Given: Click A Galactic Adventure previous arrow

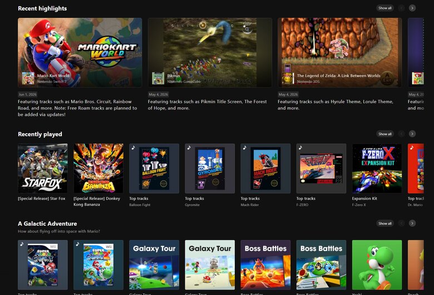Looking at the screenshot, I should 401,223.
